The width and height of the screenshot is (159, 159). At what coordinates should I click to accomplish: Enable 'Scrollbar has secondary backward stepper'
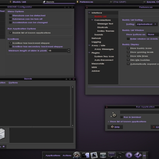(10, 47)
